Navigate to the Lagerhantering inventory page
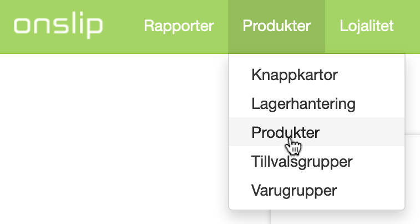The height and width of the screenshot is (224, 420). [303, 103]
